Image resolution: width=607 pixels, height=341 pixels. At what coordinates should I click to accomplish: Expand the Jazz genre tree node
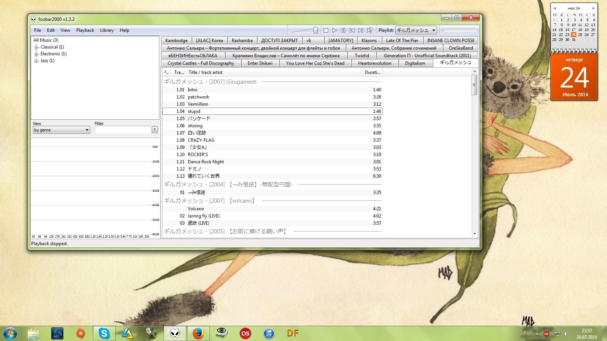[x=36, y=61]
